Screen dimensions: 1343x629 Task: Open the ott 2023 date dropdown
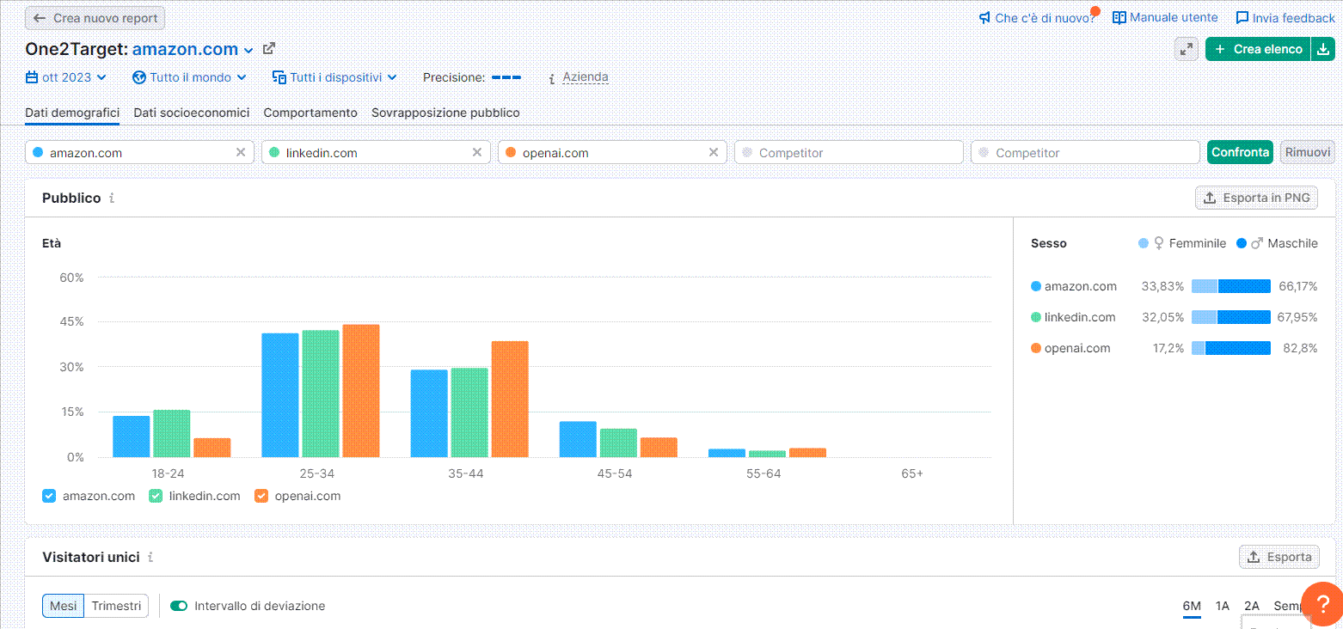pos(65,76)
